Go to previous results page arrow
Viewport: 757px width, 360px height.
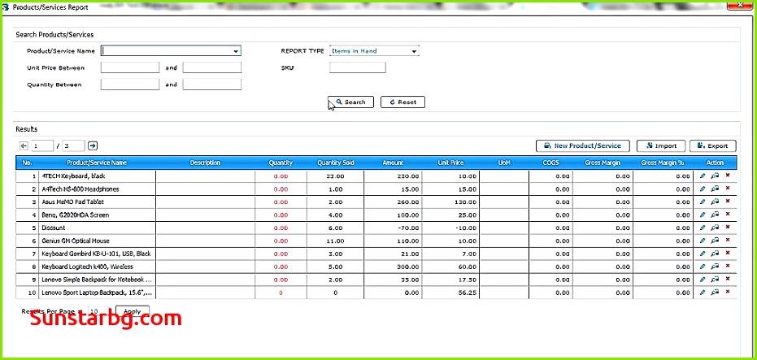click(x=24, y=145)
